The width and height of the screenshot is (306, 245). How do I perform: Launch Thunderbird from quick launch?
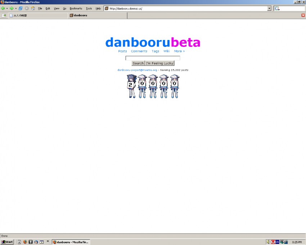(x=36, y=242)
